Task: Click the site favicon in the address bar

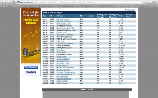Action: pyautogui.click(x=19, y=2)
